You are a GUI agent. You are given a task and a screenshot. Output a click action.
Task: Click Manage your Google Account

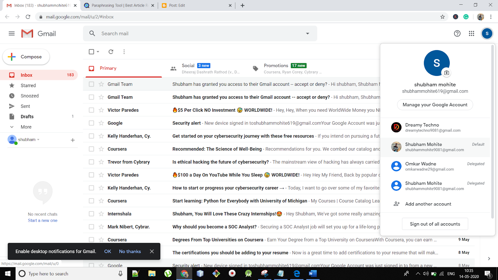[435, 105]
